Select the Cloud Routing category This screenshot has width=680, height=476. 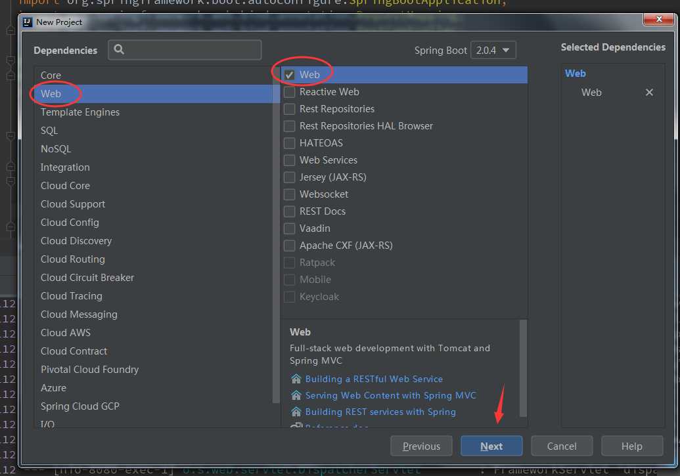[154, 259]
